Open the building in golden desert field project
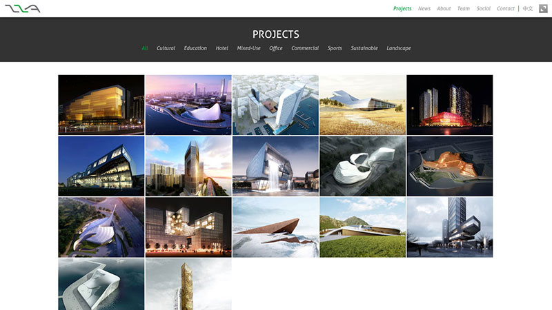The width and height of the screenshot is (552, 310). click(363, 105)
